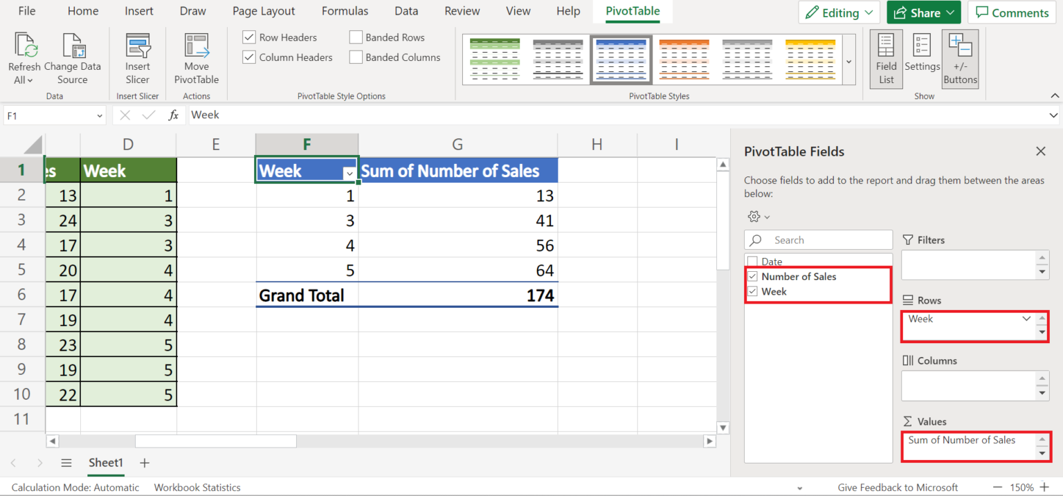The image size is (1063, 496).
Task: Check the Date field in PivotTable Fields
Action: pyautogui.click(x=752, y=261)
